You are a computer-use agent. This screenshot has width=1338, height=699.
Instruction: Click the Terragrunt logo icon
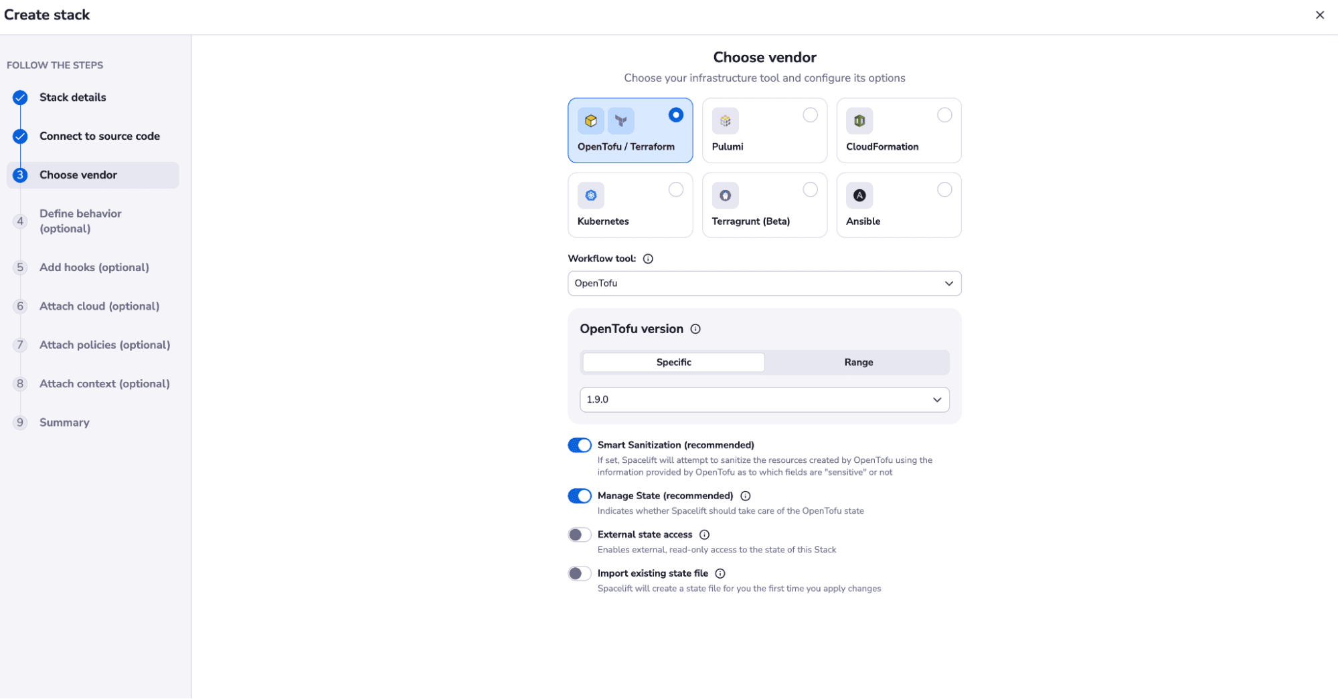[725, 195]
